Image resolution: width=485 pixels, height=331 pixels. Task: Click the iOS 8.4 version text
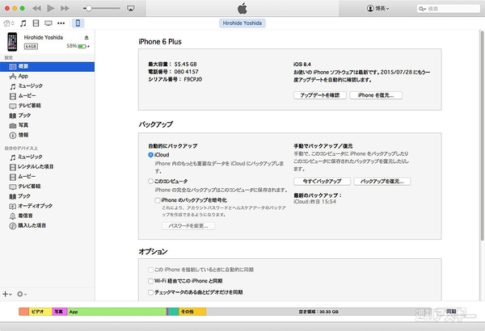[302, 65]
